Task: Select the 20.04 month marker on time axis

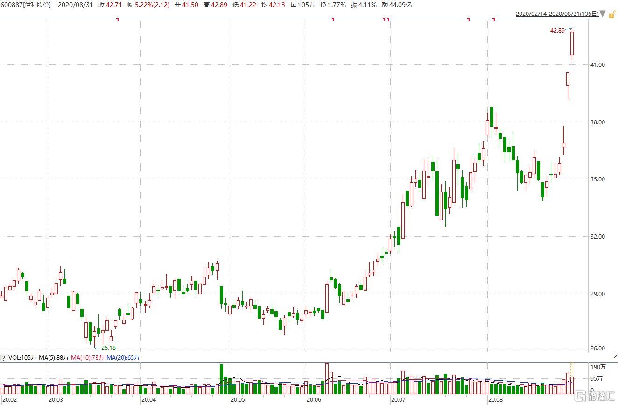Action: (148, 400)
